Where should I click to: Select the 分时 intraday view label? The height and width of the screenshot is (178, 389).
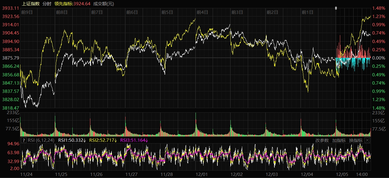tap(47, 4)
